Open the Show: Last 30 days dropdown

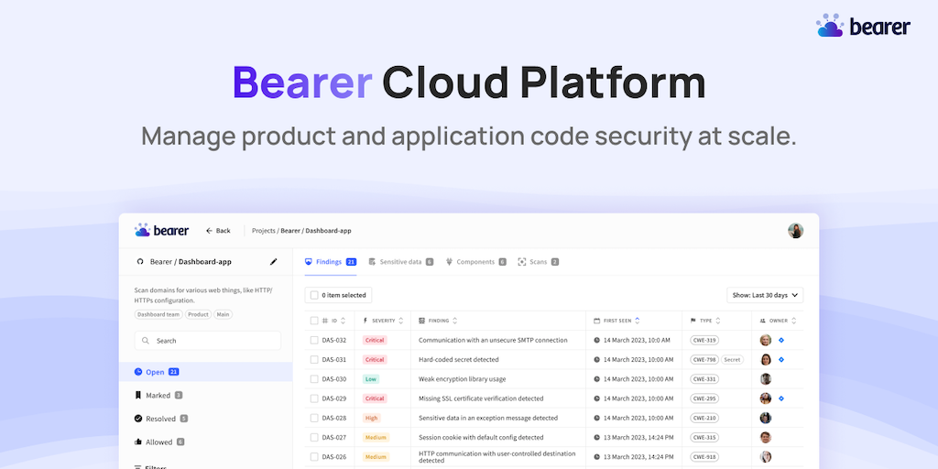coord(765,295)
